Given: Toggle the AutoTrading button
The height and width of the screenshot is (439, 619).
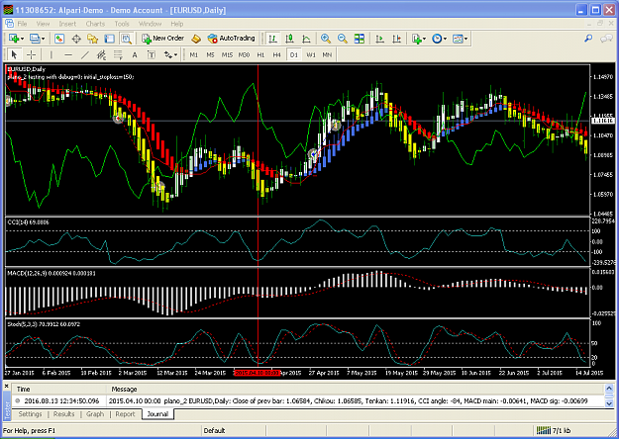Looking at the screenshot, I should coord(232,39).
